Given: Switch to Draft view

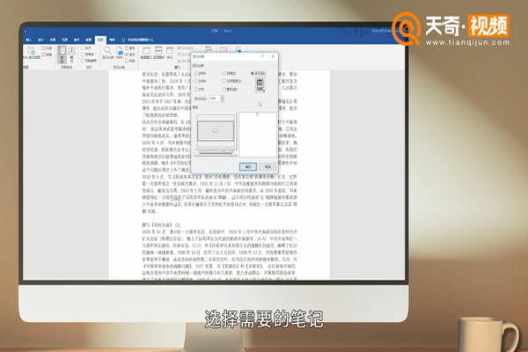Looking at the screenshot, I should click(47, 55).
